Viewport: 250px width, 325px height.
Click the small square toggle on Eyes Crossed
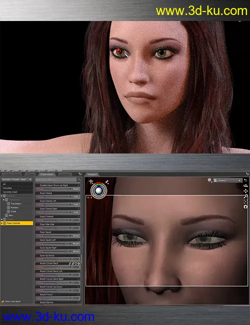click(x=79, y=216)
